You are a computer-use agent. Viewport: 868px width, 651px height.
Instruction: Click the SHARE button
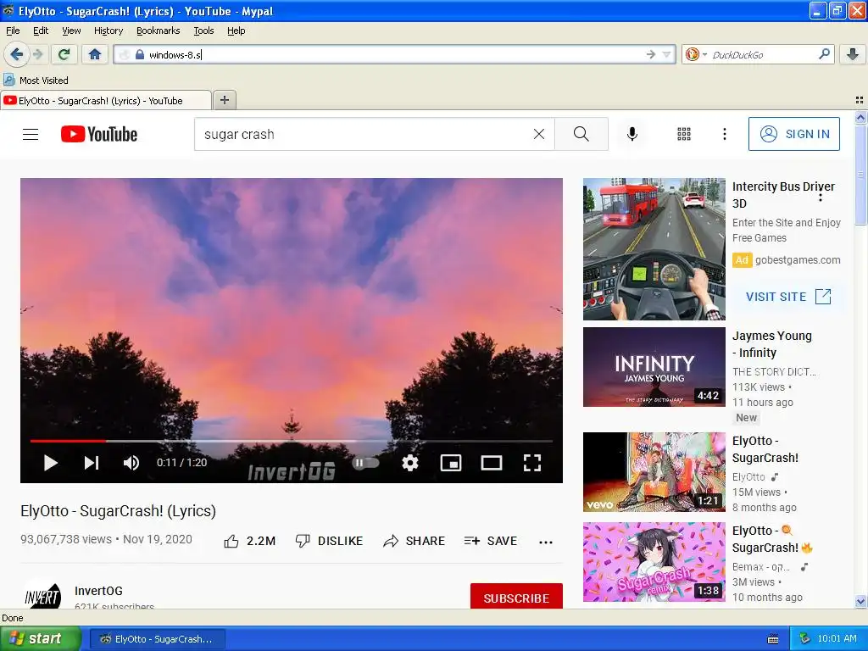(x=414, y=542)
